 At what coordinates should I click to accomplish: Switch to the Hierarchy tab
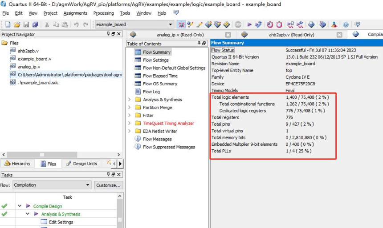17,164
